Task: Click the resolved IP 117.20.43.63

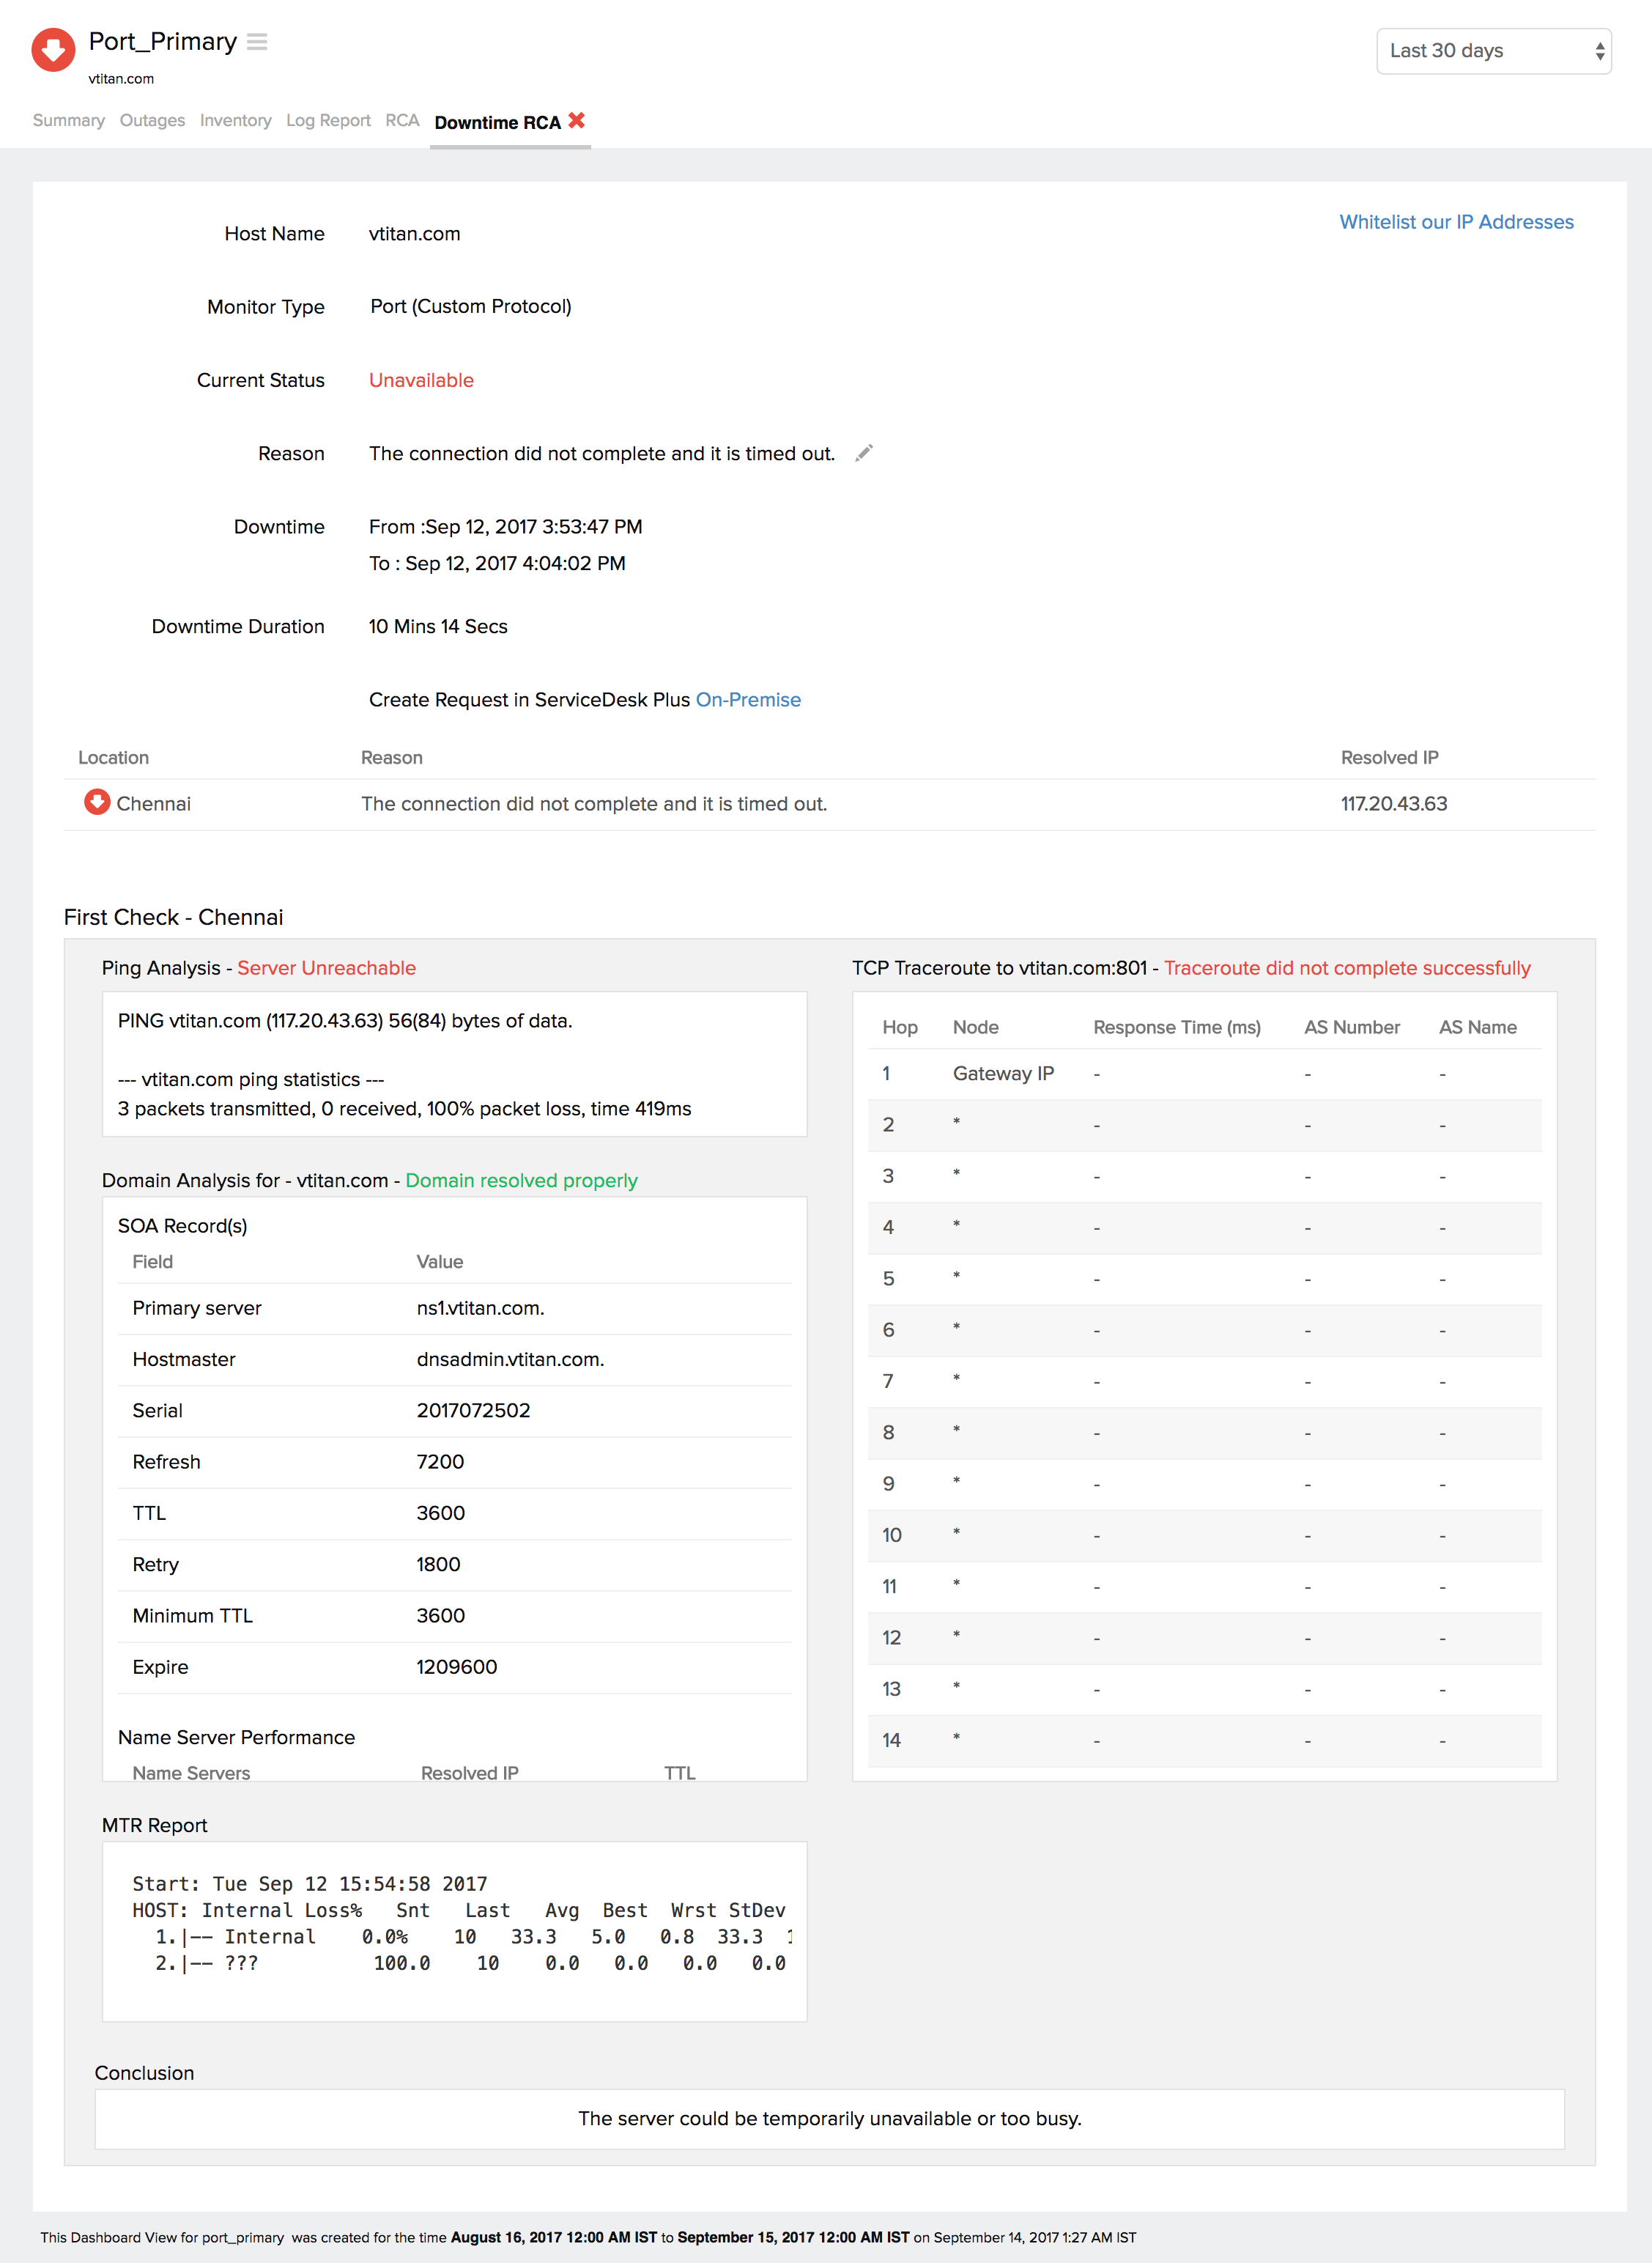Action: pyautogui.click(x=1393, y=803)
